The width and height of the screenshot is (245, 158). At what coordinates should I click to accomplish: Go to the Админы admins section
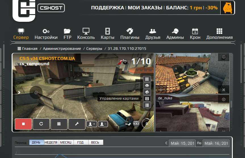pos(175,34)
